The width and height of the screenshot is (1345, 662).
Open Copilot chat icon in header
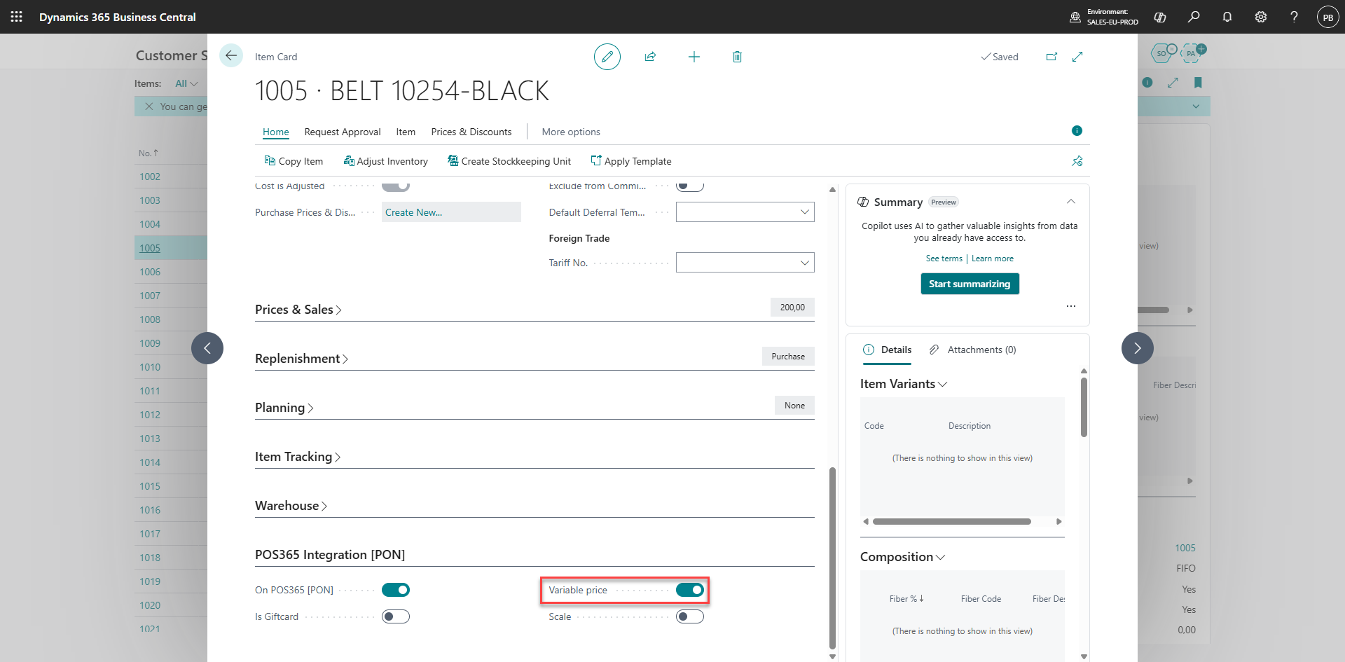pyautogui.click(x=1160, y=17)
